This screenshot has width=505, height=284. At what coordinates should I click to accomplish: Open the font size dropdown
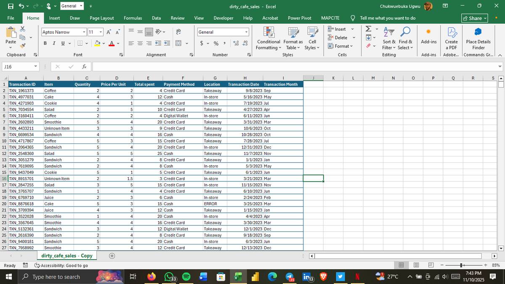click(101, 32)
